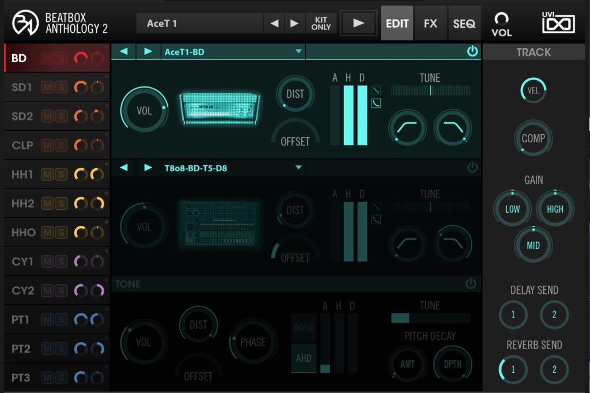Click the track VEL knob
Screen dimensions: 590x393
click(x=533, y=90)
